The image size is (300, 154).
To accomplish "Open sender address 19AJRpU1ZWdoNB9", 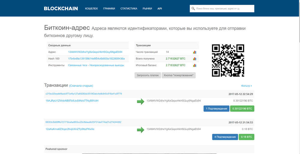I will (x=72, y=100).
